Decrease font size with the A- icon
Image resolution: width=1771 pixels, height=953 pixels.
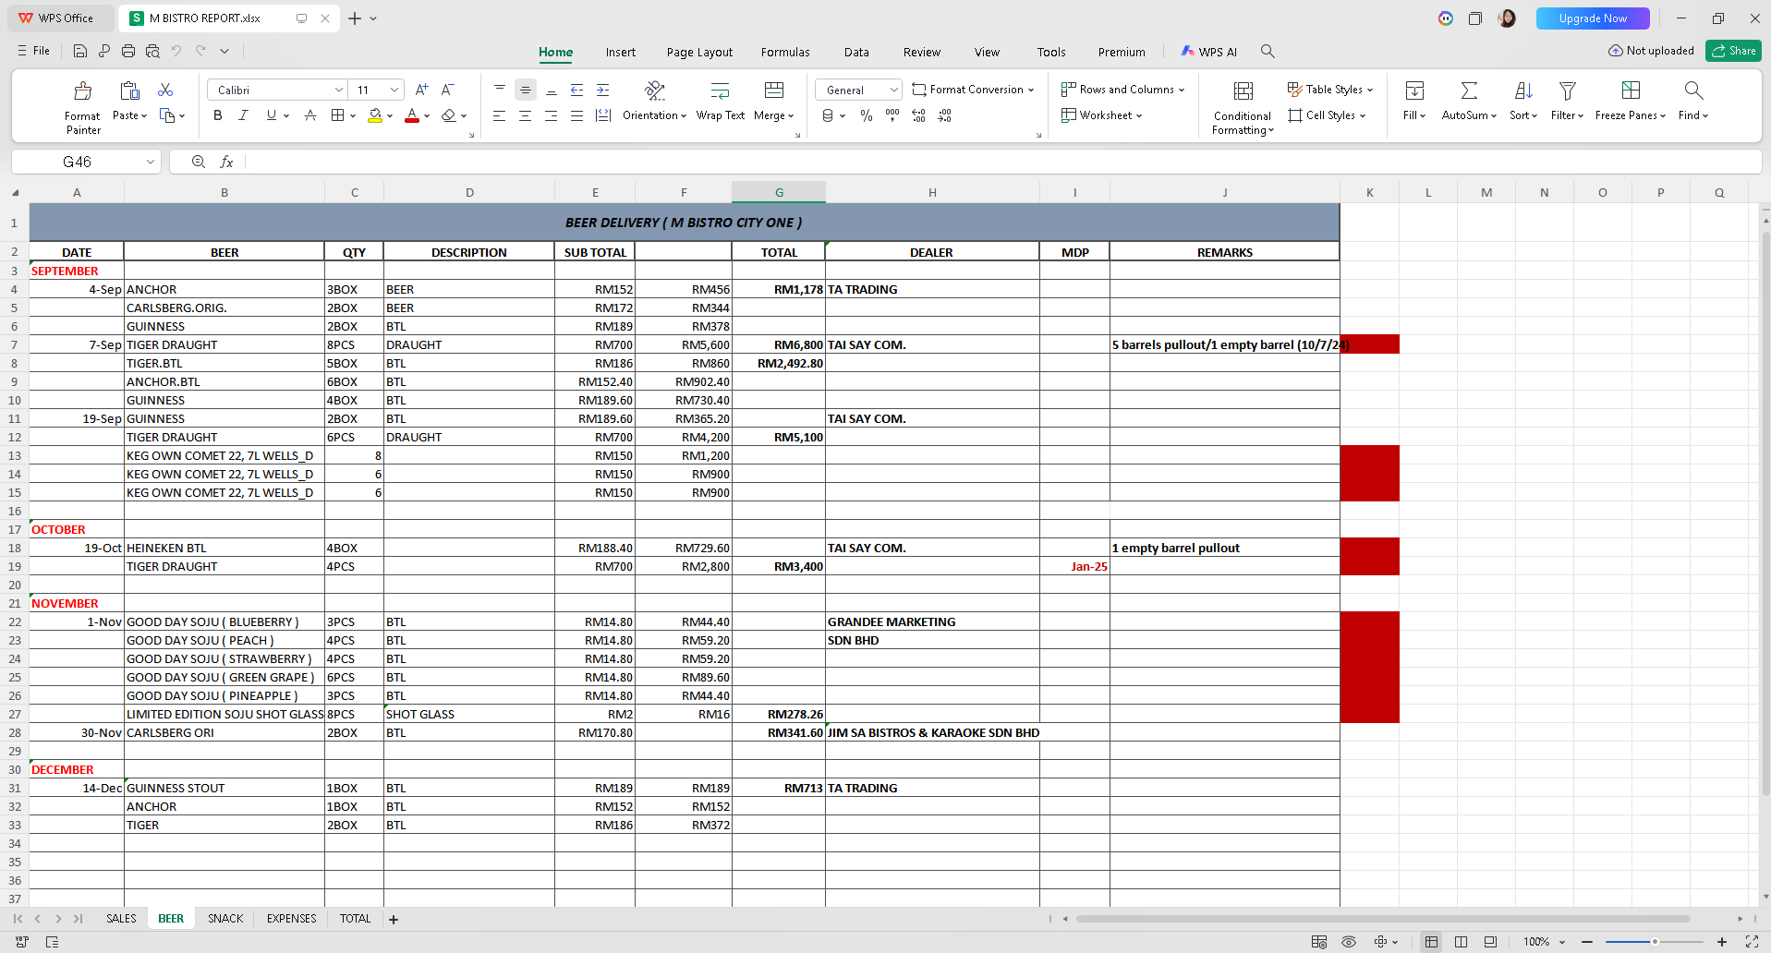click(447, 90)
